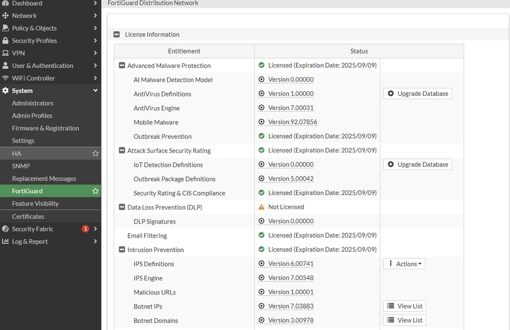Open the Actions dropdown for IPS Definitions
Screen dimensions: 510x330
point(404,264)
